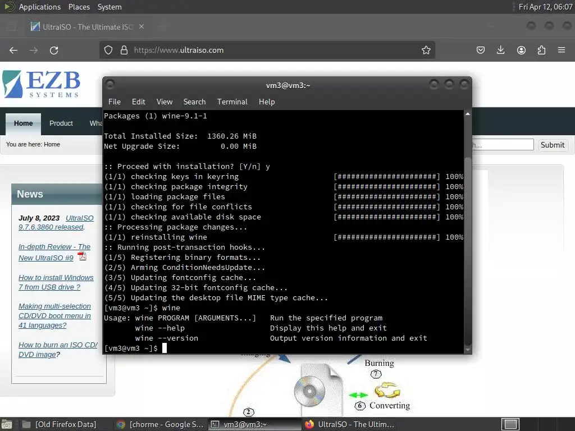Click terminal scrollbar down arrow

(468, 350)
